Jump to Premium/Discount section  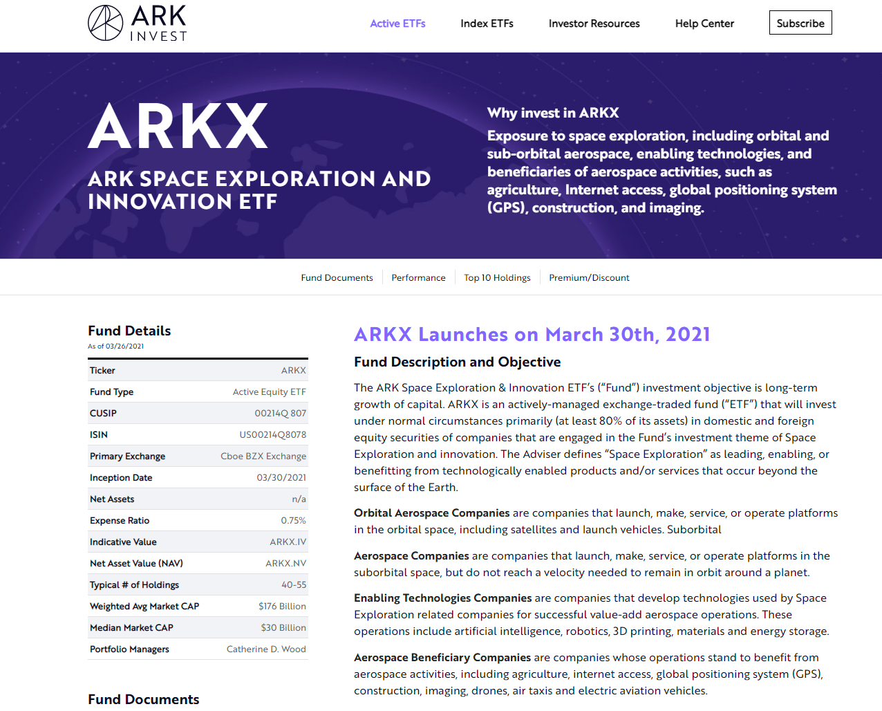click(x=589, y=277)
